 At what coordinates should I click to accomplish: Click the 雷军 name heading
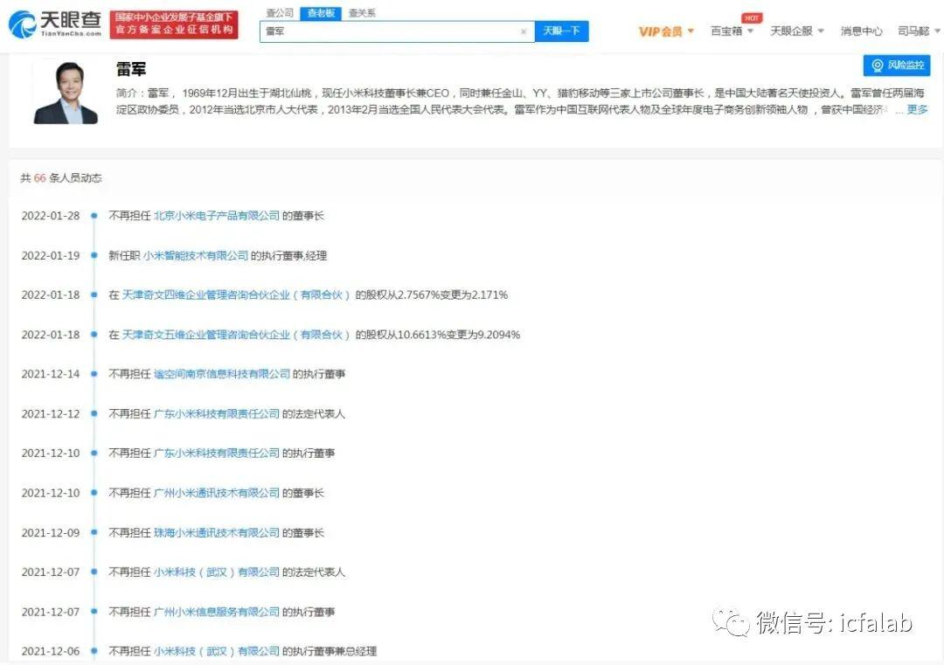pyautogui.click(x=131, y=69)
